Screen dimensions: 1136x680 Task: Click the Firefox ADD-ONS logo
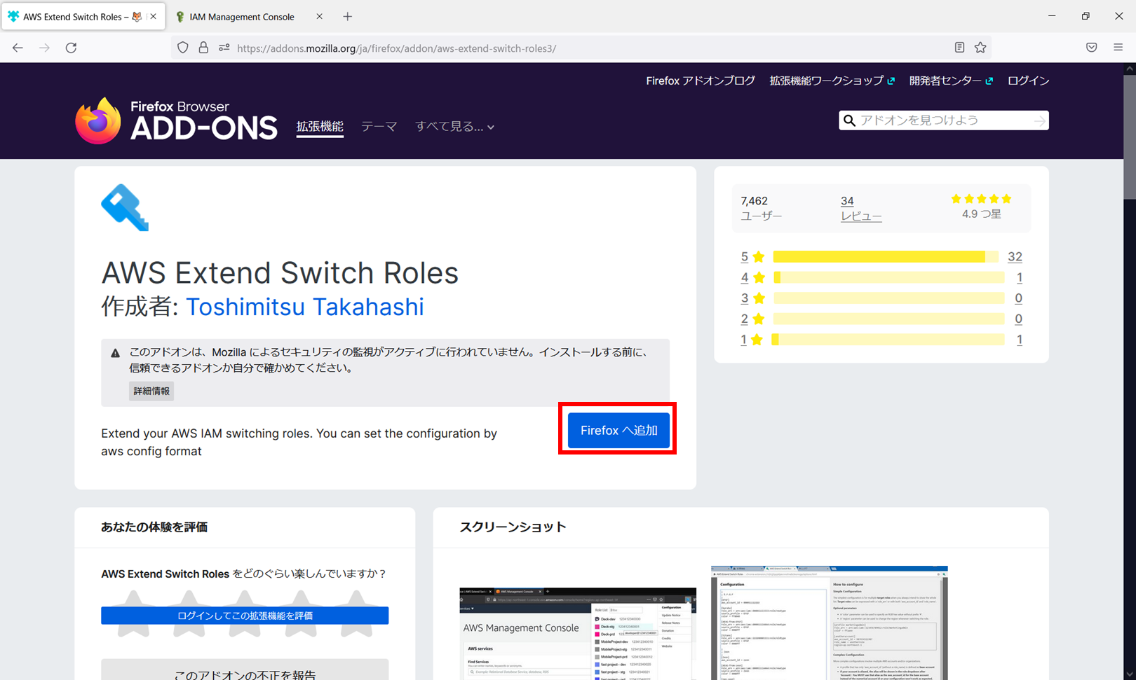(x=175, y=119)
